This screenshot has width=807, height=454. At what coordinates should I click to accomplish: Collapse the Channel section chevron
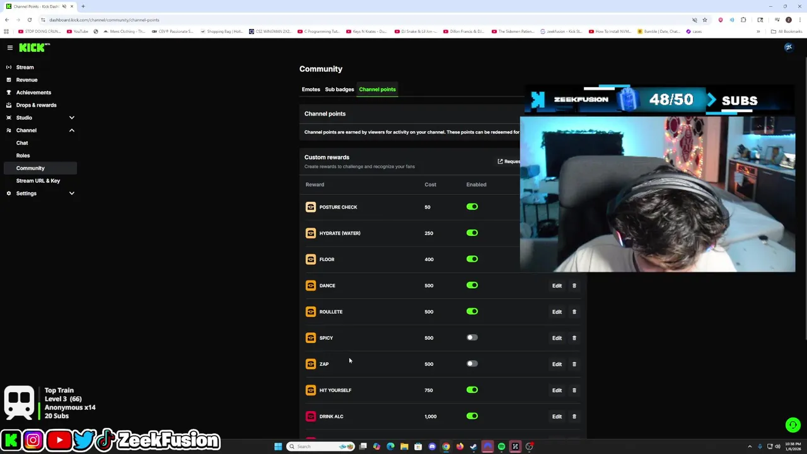pyautogui.click(x=71, y=130)
